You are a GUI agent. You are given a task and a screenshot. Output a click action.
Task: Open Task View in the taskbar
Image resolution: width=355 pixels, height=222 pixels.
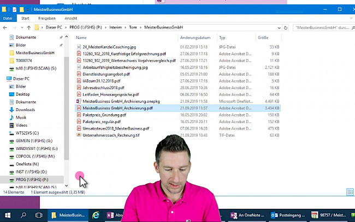39,215
